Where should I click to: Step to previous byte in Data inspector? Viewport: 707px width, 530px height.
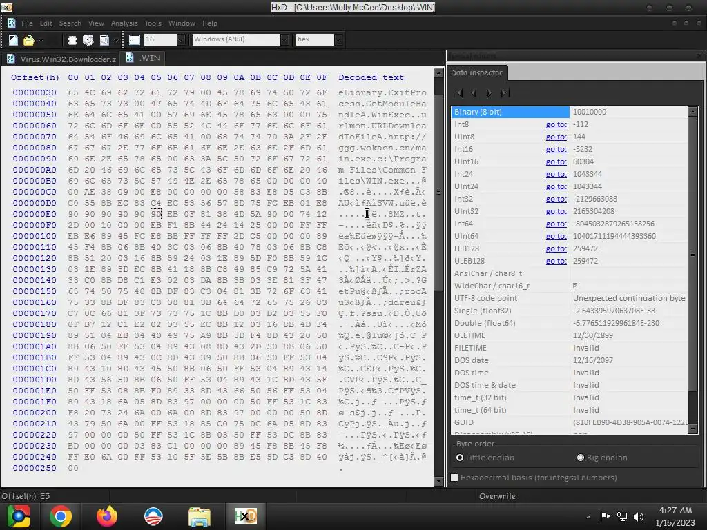[474, 93]
